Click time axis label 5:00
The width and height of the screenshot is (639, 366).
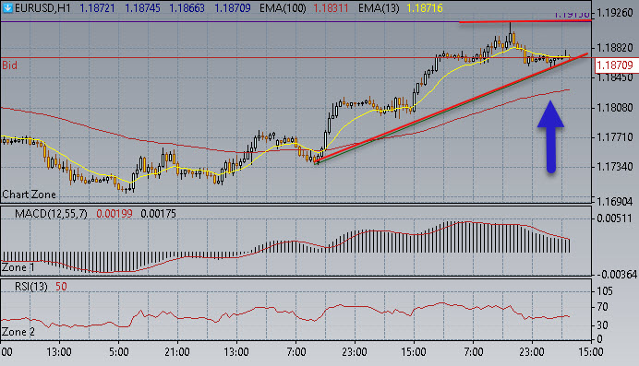pyautogui.click(x=118, y=352)
